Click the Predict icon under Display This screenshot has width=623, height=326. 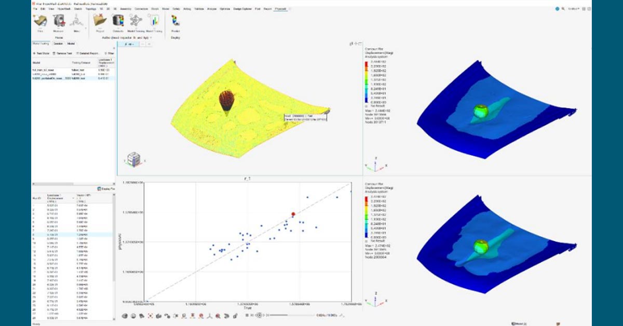pyautogui.click(x=174, y=22)
